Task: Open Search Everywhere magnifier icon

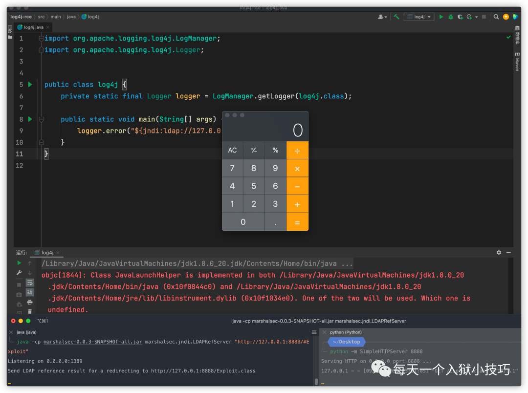Action: [x=496, y=17]
